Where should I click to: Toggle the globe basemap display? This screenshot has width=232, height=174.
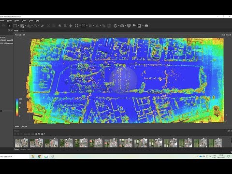click(x=116, y=26)
